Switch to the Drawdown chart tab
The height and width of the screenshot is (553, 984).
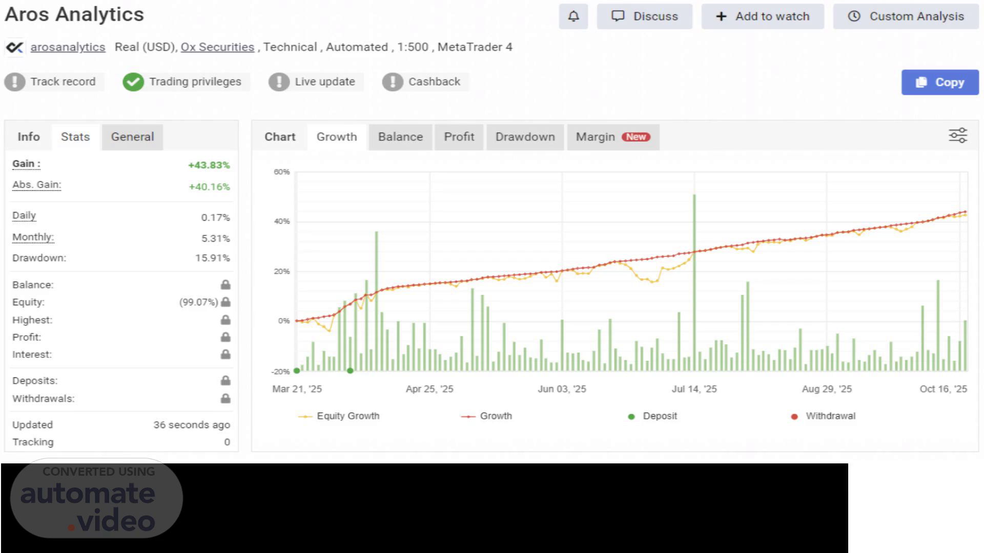click(x=525, y=137)
